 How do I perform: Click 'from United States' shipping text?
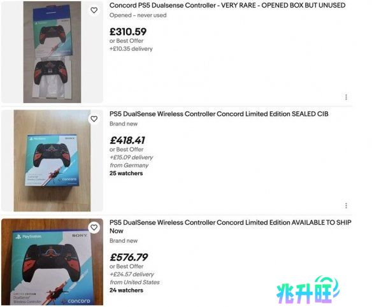[x=134, y=282]
